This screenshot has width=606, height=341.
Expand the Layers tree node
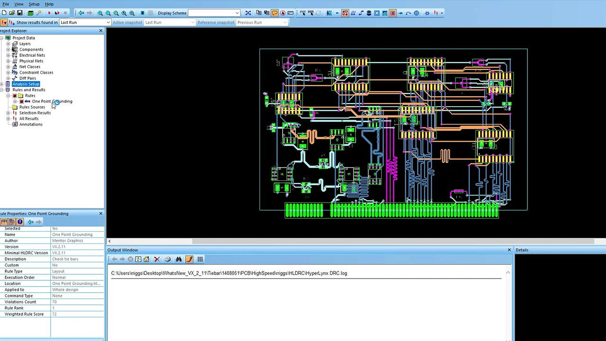[8, 44]
